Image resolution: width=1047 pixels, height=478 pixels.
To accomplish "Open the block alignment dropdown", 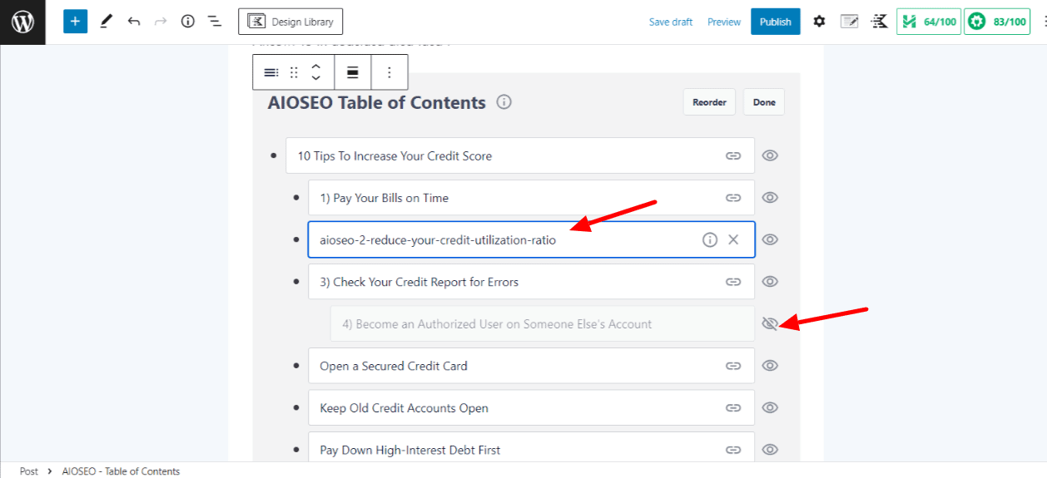I will click(x=353, y=72).
